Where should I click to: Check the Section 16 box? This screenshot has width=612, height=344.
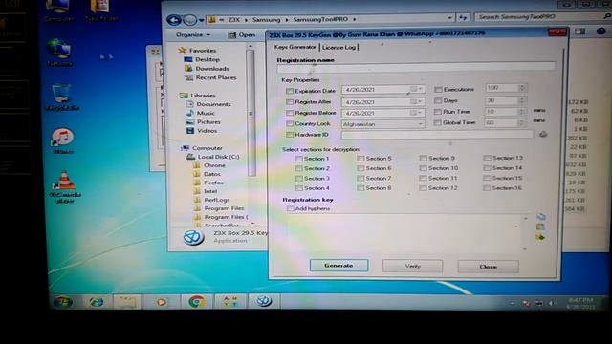[487, 188]
